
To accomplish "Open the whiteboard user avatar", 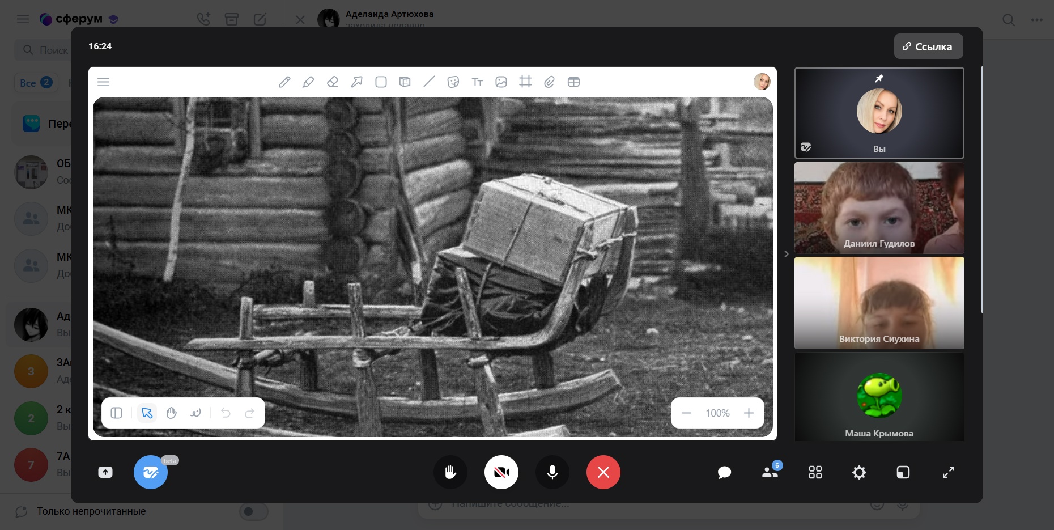I will tap(762, 82).
